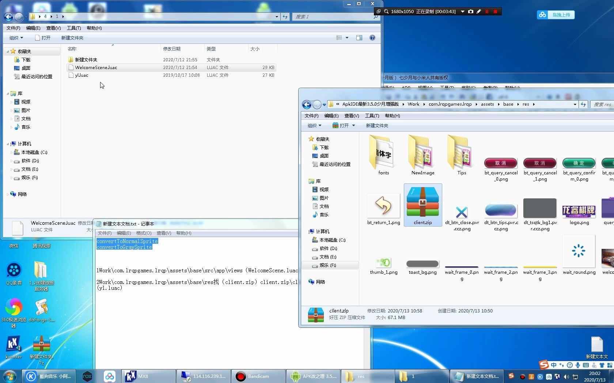This screenshot has height=383, width=614.
Task: Open 查看(V) menu in left Explorer
Action: point(53,28)
